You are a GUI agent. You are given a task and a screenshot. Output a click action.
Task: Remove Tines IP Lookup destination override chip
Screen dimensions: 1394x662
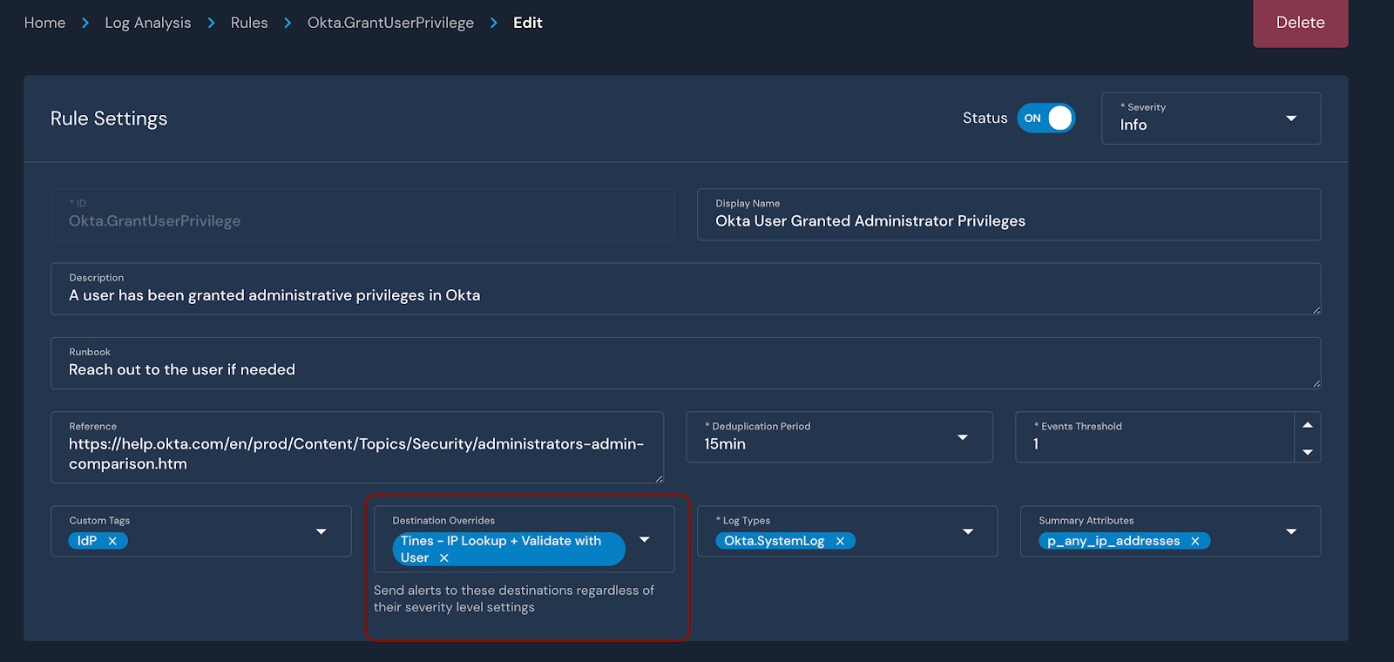point(443,558)
